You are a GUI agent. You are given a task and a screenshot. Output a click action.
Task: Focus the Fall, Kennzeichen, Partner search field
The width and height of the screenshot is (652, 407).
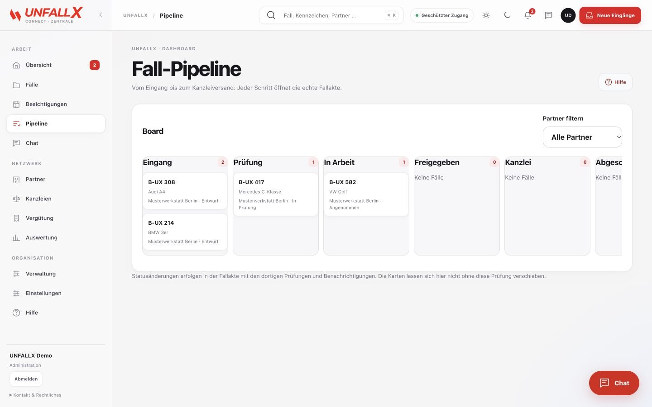click(331, 15)
